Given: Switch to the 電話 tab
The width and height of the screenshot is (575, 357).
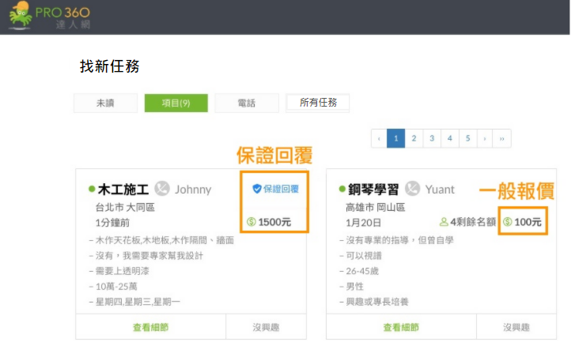Looking at the screenshot, I should 247,103.
